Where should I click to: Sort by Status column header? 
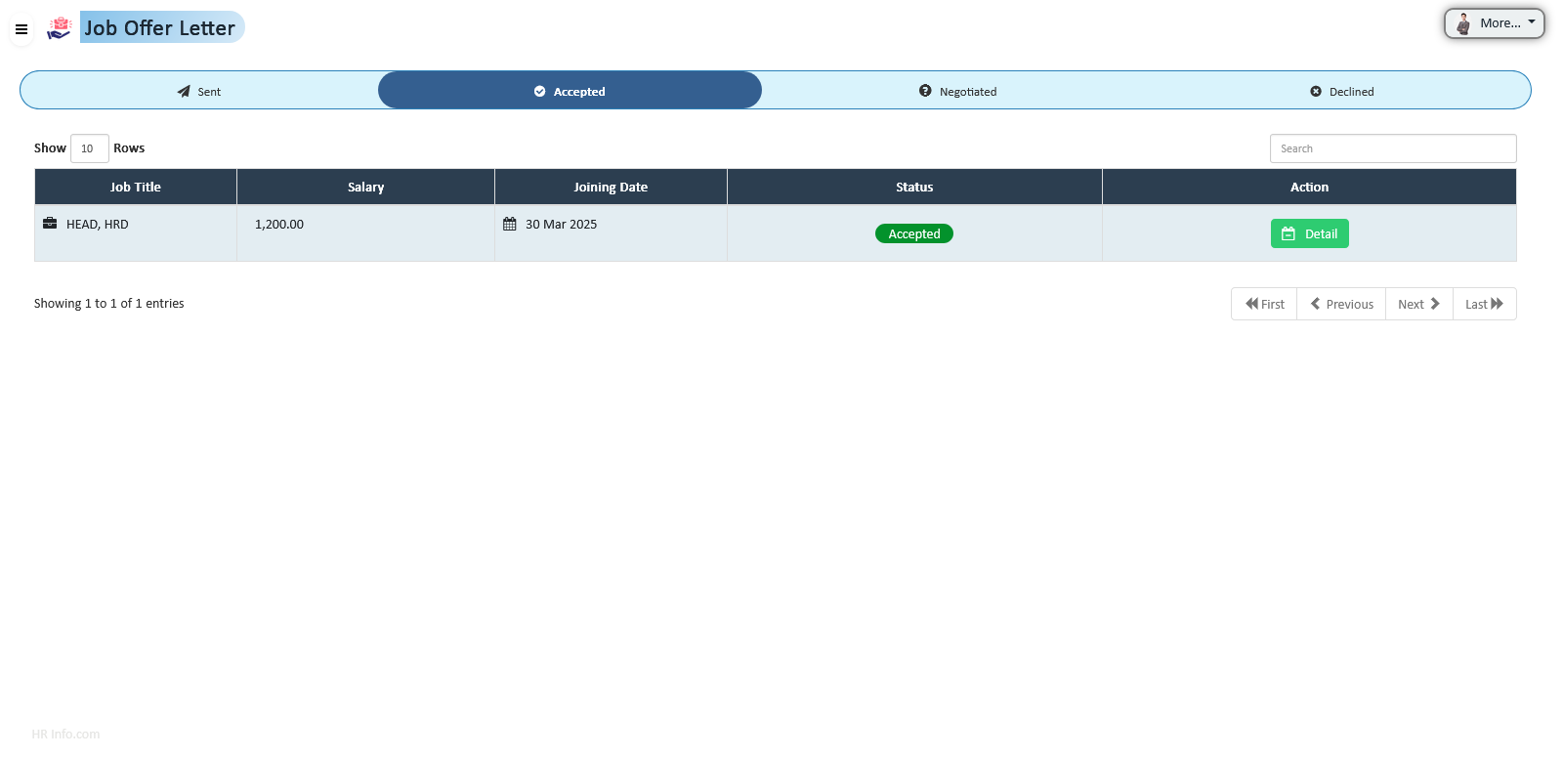[x=914, y=187]
